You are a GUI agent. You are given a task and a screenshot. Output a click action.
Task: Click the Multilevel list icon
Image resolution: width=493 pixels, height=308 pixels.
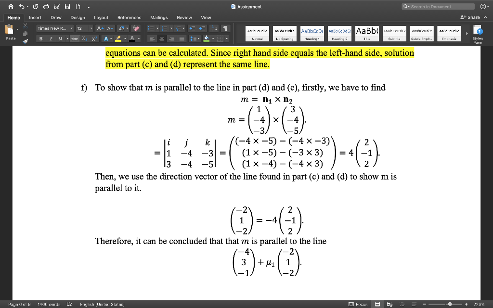[x=178, y=28]
